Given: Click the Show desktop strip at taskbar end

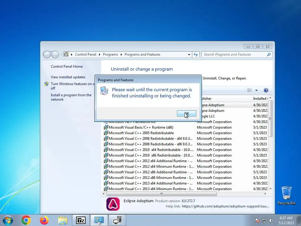Looking at the screenshot, I should pyautogui.click(x=299, y=220).
